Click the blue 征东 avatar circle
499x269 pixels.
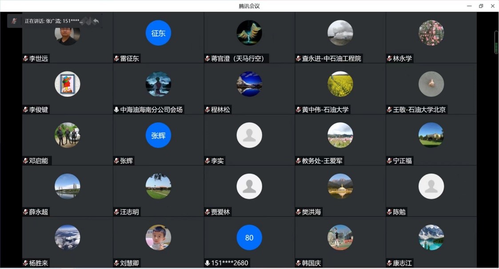[x=158, y=33]
